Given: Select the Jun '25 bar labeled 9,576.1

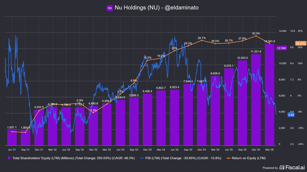Looking at the screenshot, I should pos(229,107).
